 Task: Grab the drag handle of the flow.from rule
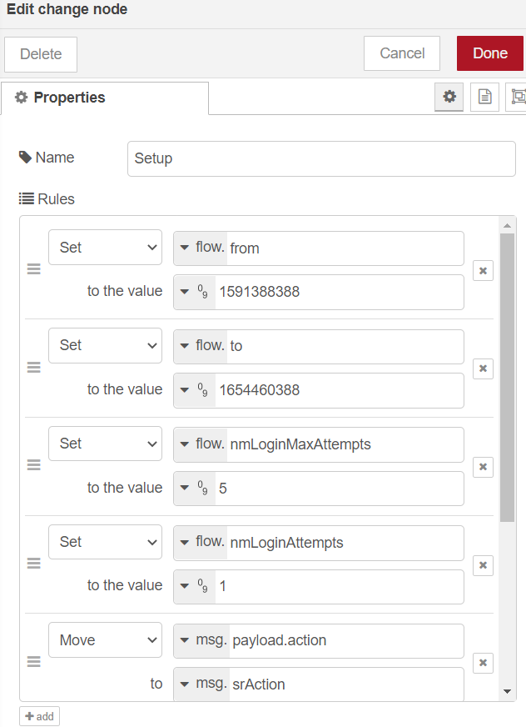pos(34,269)
